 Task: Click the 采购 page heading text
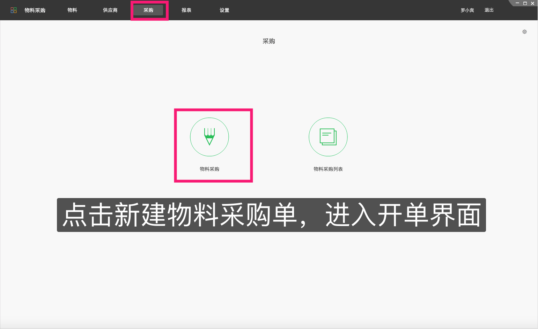(269, 41)
